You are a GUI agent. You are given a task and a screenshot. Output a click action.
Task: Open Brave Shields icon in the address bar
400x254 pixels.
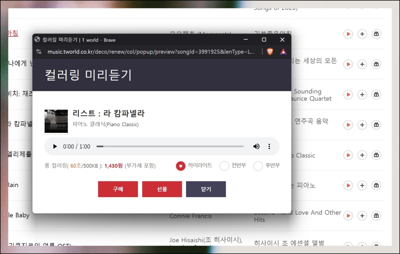pyautogui.click(x=270, y=52)
